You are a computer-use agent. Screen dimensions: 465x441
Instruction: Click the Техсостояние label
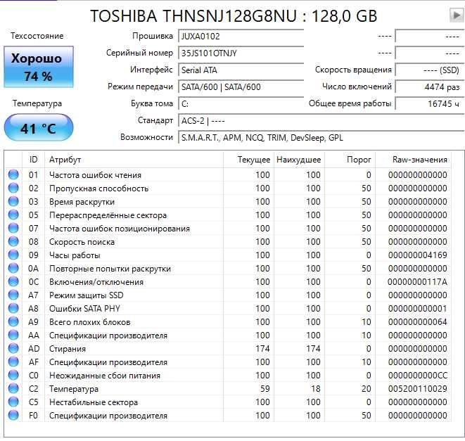point(37,36)
